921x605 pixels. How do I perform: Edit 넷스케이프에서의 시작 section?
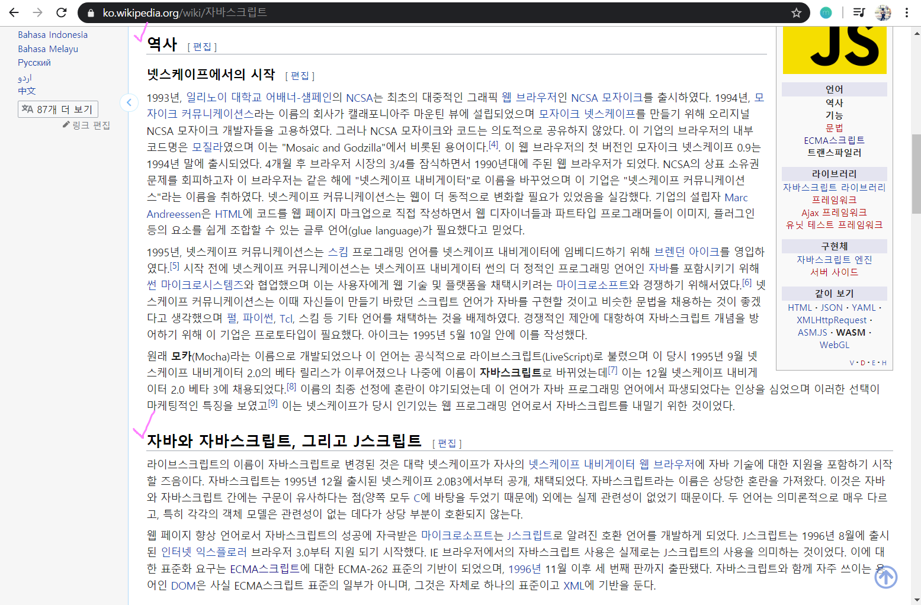300,76
